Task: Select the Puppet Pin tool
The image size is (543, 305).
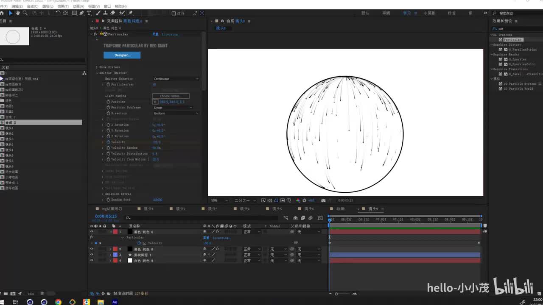Action: pyautogui.click(x=130, y=13)
